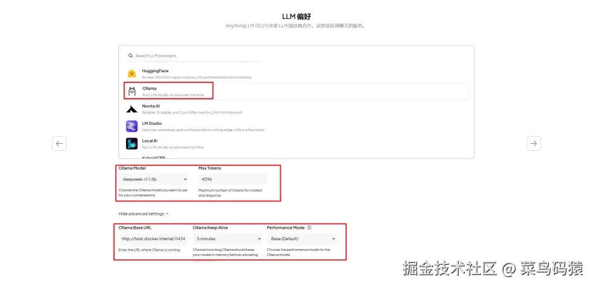
Task: Go back with the left arrow button
Action: click(59, 143)
